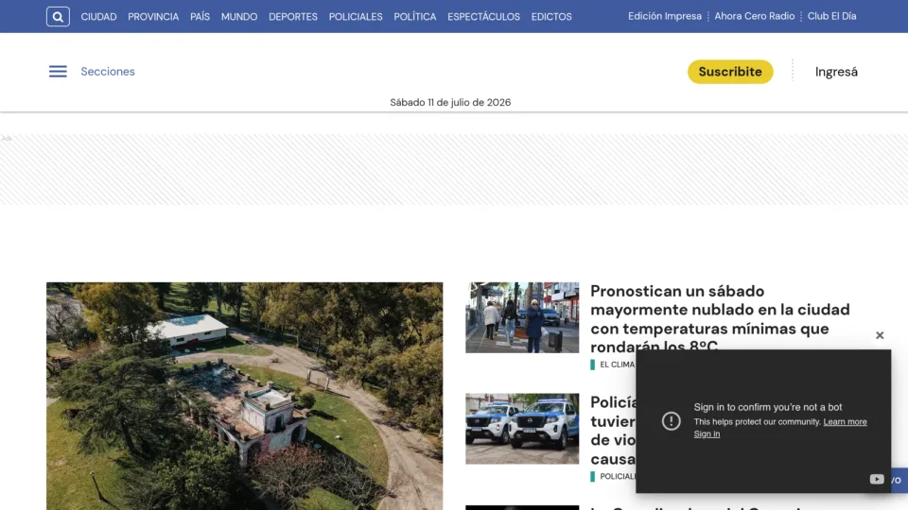Click Learn more in the video popup

tap(845, 422)
